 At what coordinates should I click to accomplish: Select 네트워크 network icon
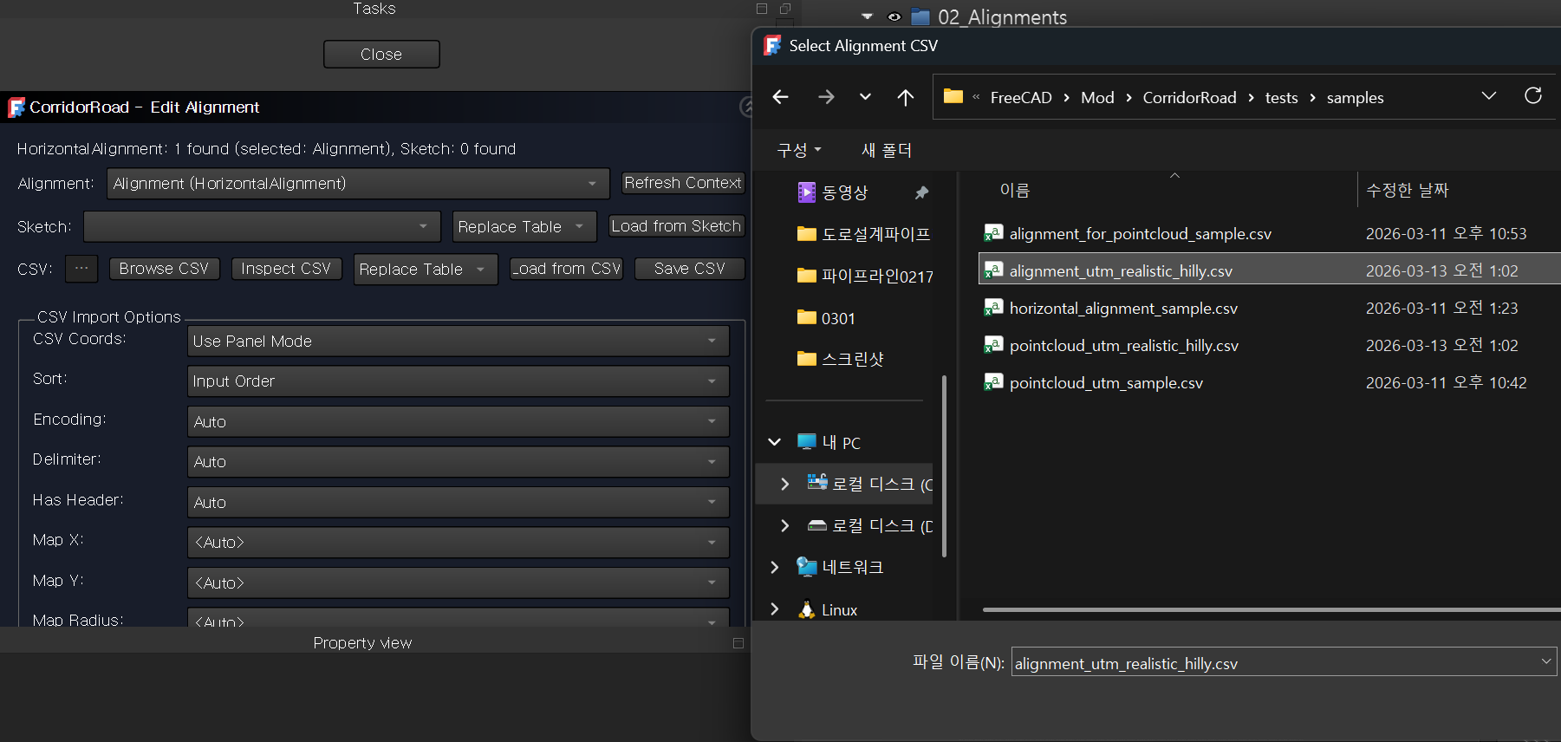[x=806, y=567]
